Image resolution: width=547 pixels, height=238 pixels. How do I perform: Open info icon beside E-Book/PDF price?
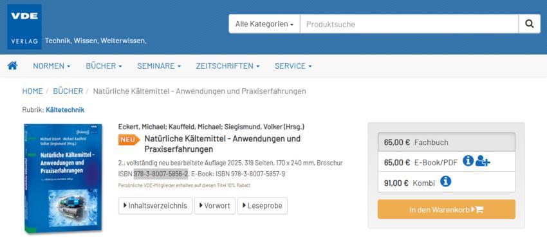pyautogui.click(x=468, y=161)
